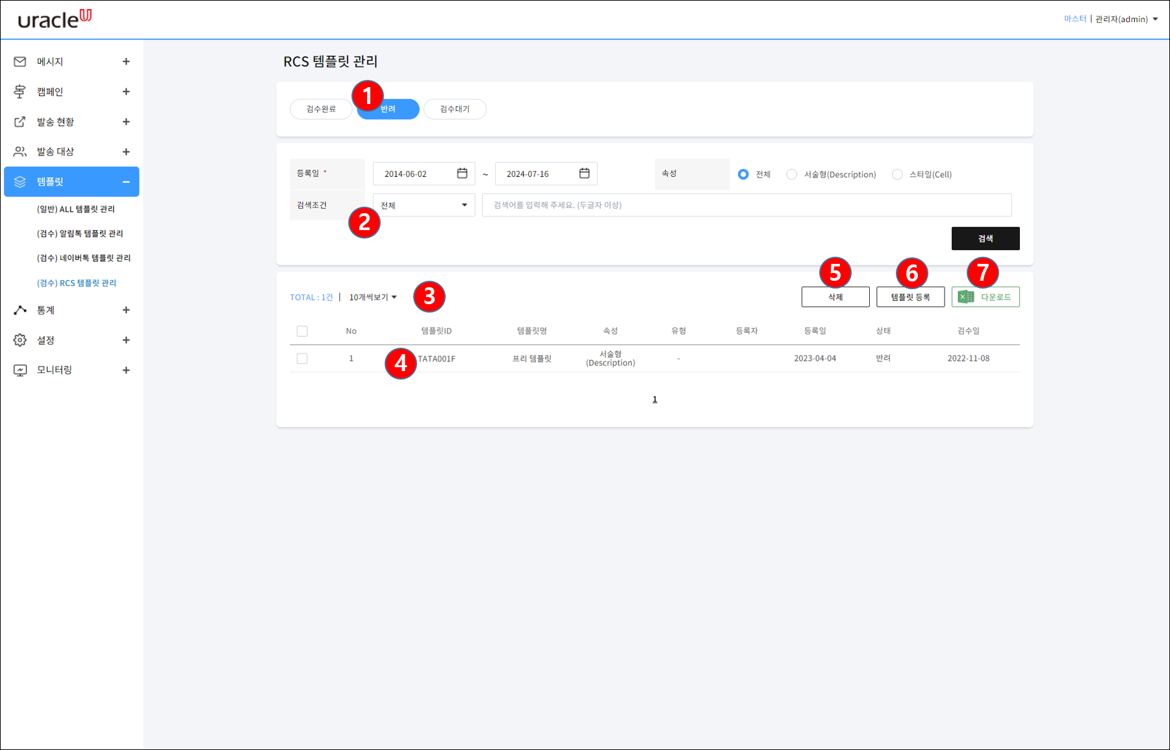Click the 마스터 link in header
This screenshot has height=750, width=1170.
1075,19
